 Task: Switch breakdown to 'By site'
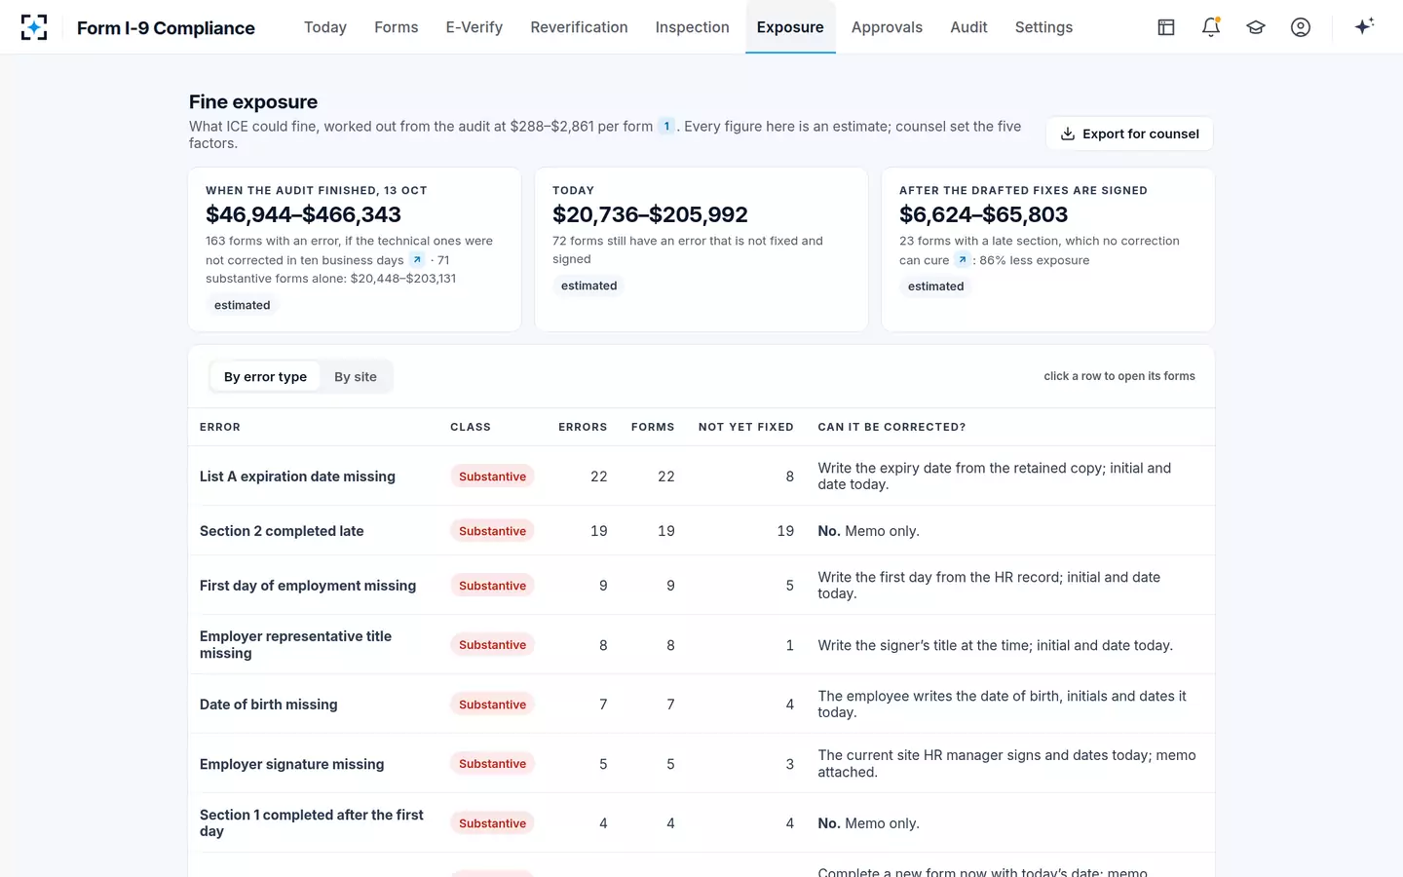pyautogui.click(x=356, y=377)
